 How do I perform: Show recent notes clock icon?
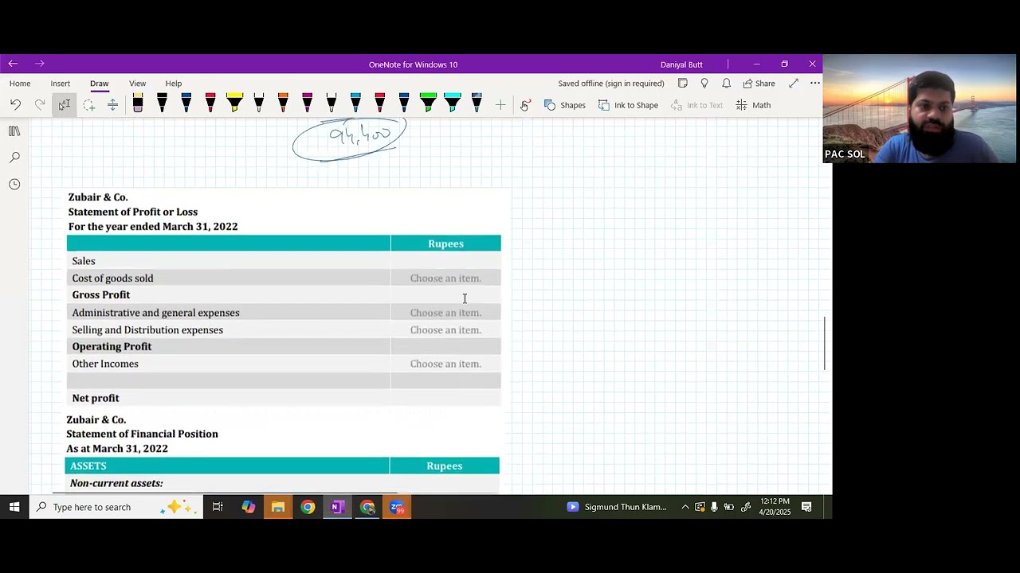(14, 184)
